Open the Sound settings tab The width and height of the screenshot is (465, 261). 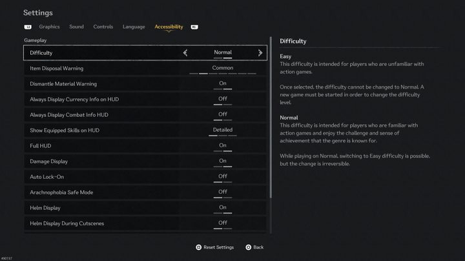[76, 26]
